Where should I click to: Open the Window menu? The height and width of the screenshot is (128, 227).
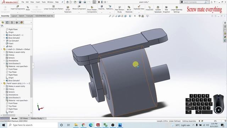pos(50,2)
